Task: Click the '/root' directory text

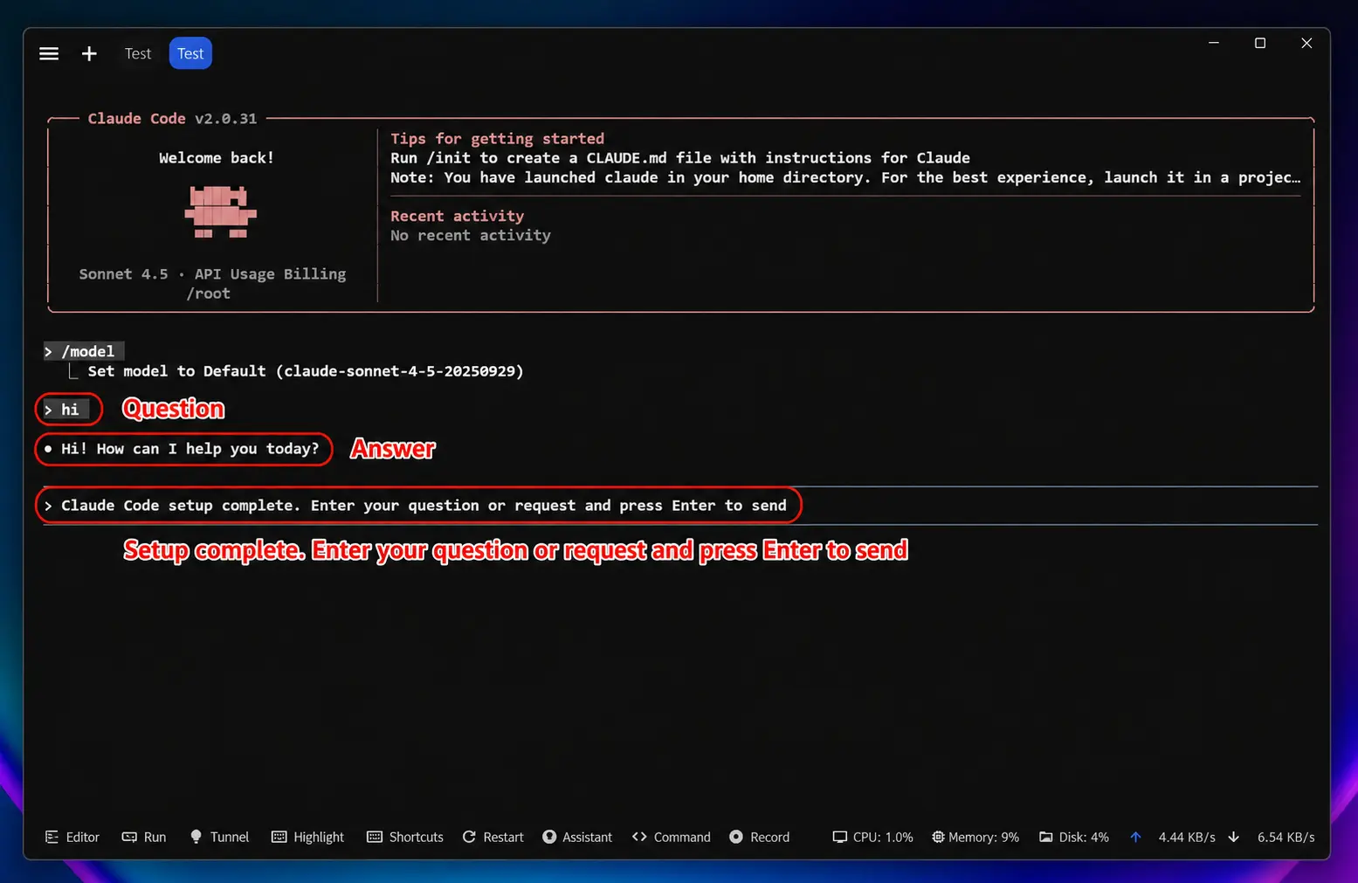Action: pos(208,293)
